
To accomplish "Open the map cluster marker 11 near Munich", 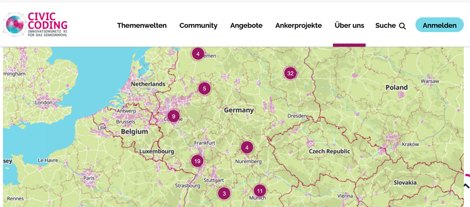I will click(260, 191).
